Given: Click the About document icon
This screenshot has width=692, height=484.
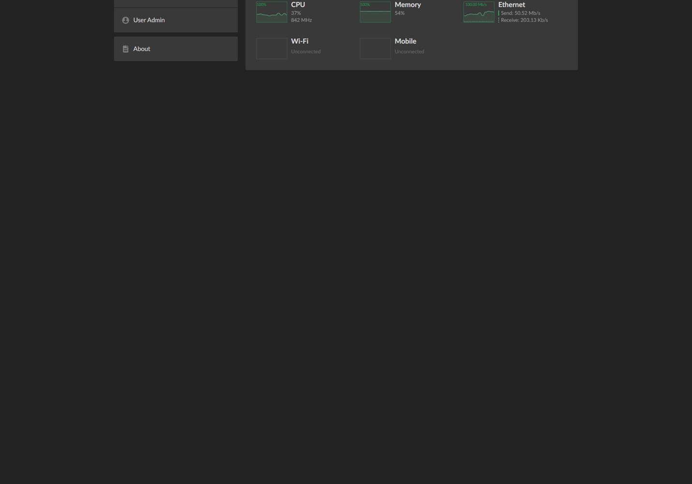Looking at the screenshot, I should (126, 49).
